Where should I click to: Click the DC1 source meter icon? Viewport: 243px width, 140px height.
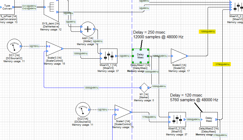[13, 46]
